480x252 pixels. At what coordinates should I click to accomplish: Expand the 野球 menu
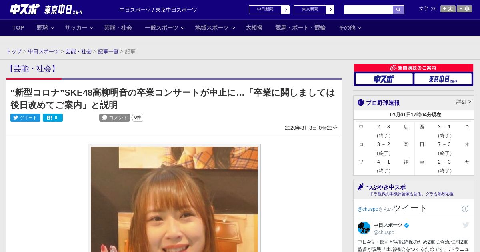46,28
